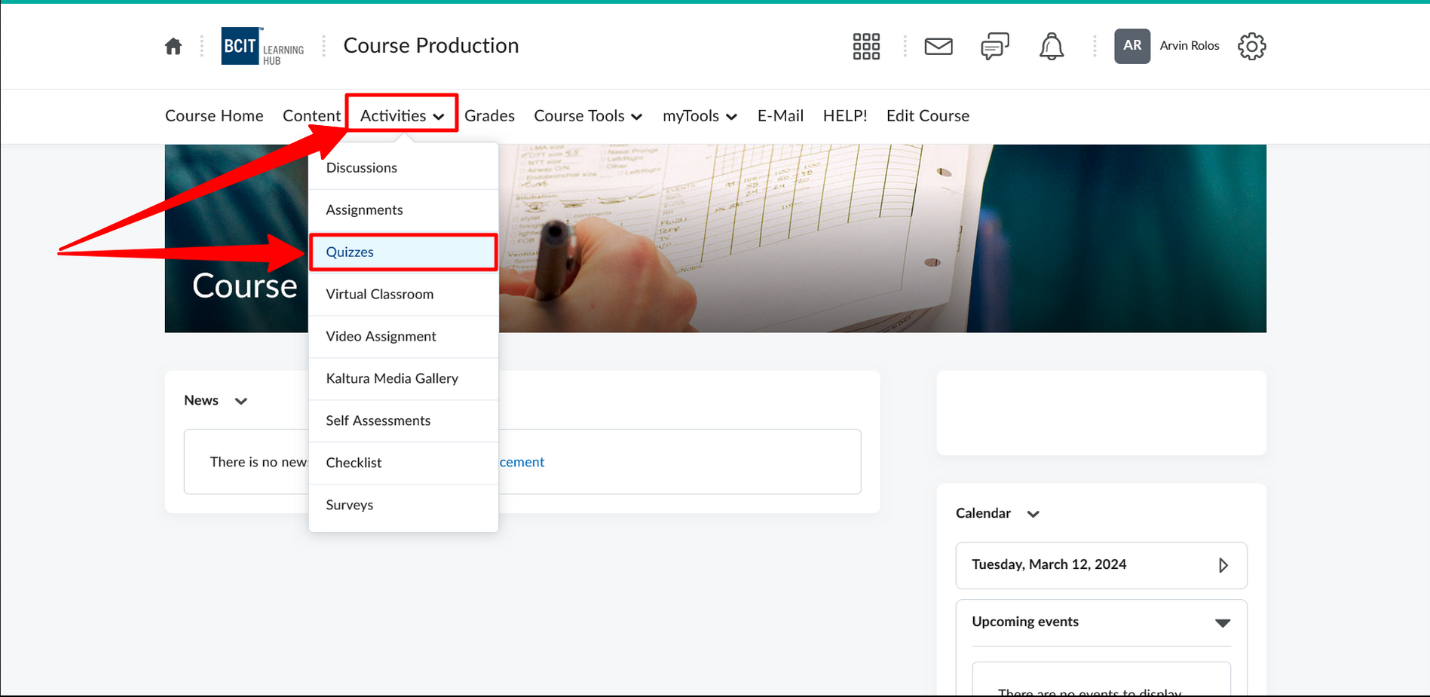Select Assignments from the Activities menu
Image resolution: width=1430 pixels, height=697 pixels.
(x=364, y=210)
